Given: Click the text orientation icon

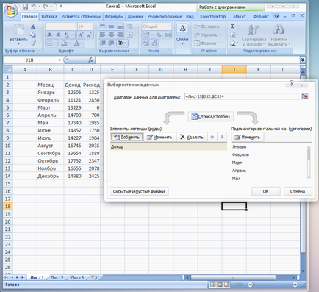Looking at the screenshot, I should click(121, 43).
